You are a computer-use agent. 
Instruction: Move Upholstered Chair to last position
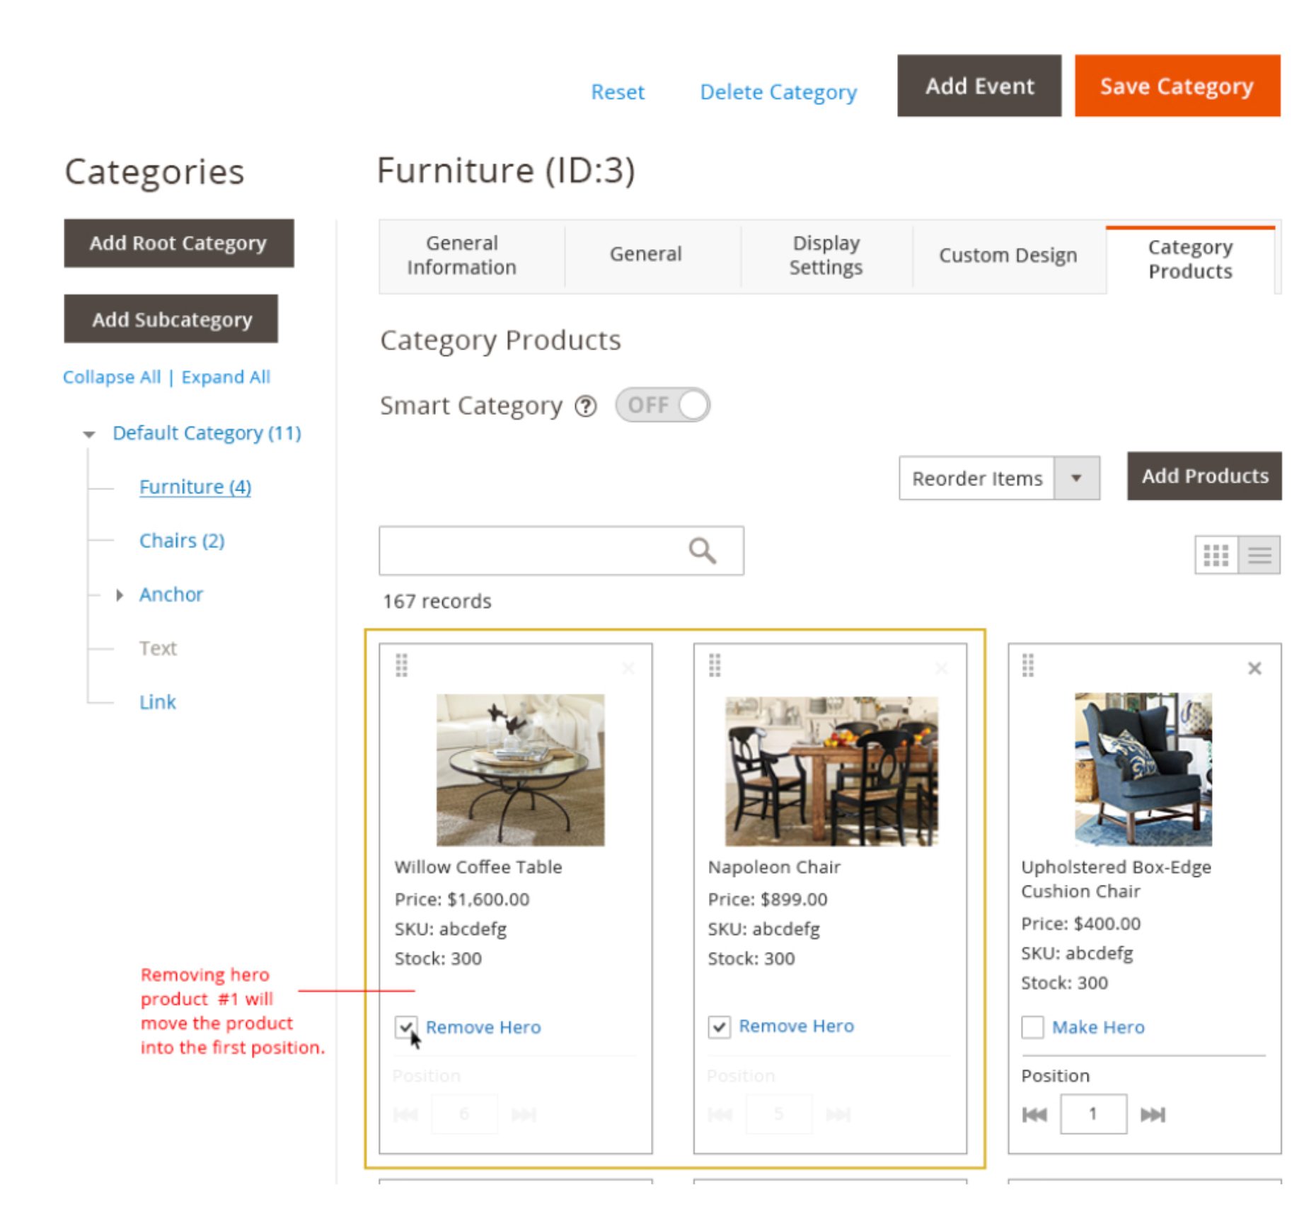1153,1115
